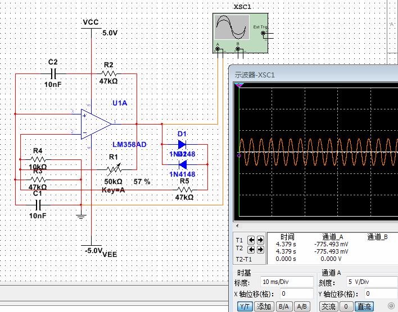Click the X axis offset field
The height and width of the screenshot is (312, 398).
click(x=296, y=293)
